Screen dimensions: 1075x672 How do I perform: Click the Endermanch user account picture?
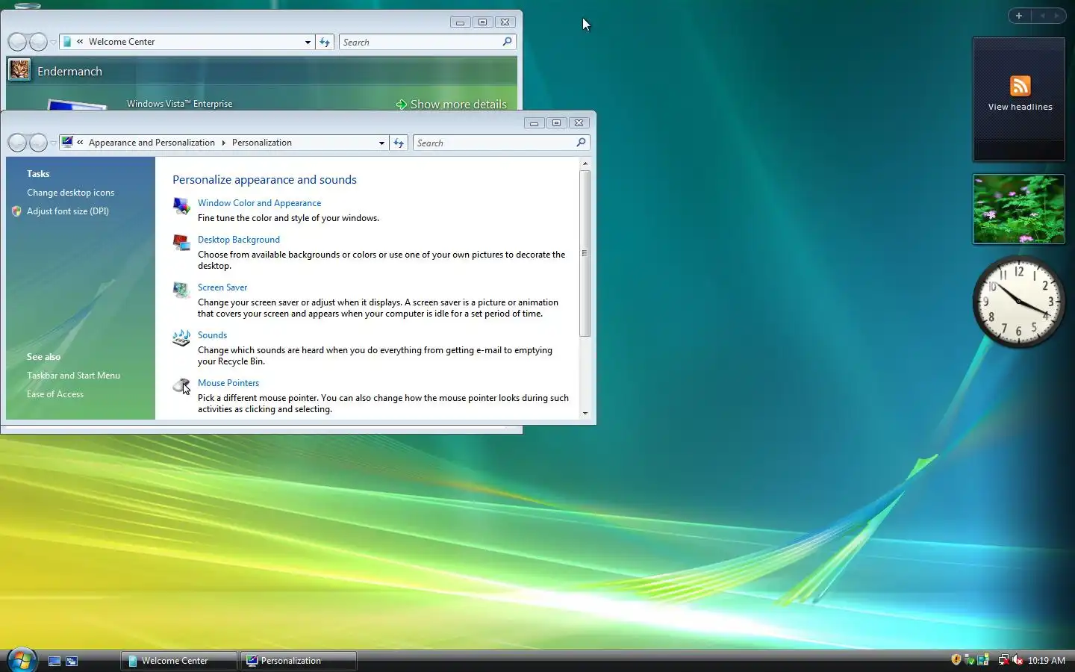pos(19,70)
